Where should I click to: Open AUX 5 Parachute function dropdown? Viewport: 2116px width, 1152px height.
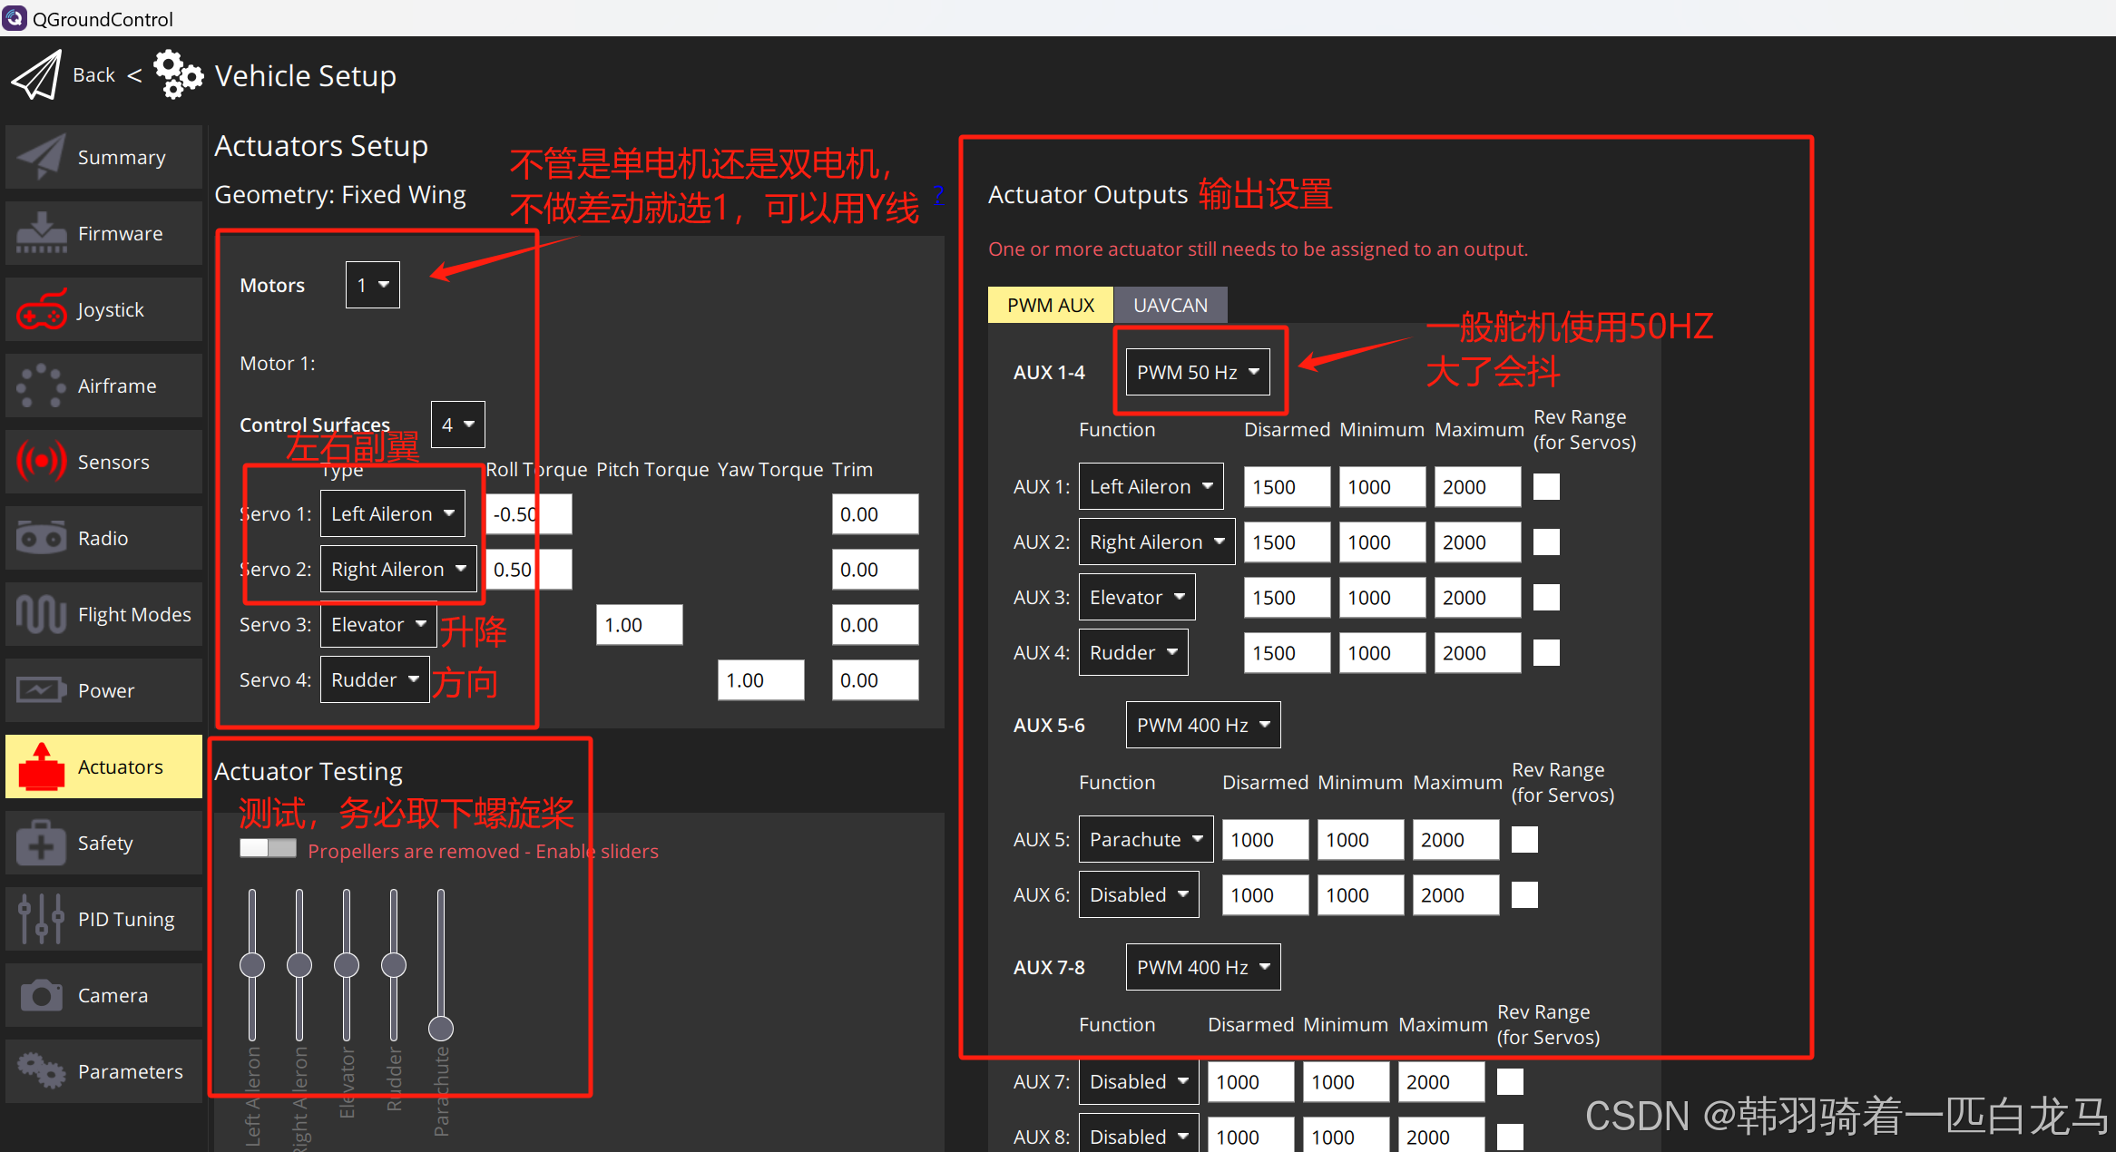click(x=1145, y=840)
